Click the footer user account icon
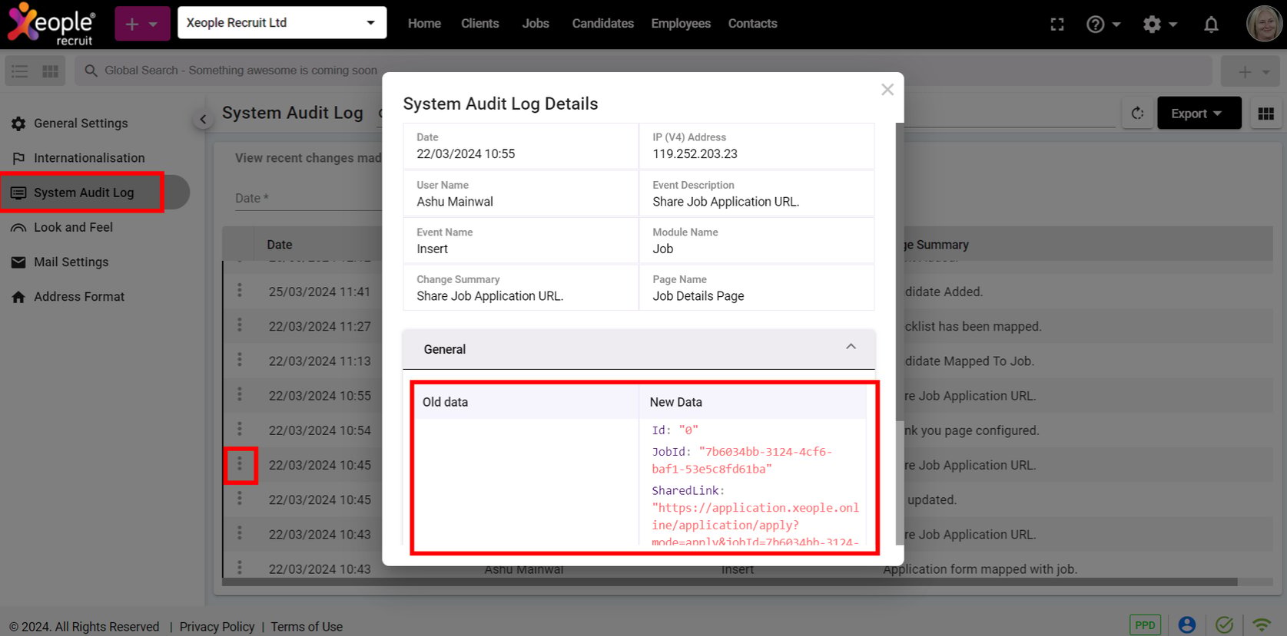1287x636 pixels. pyautogui.click(x=1186, y=625)
